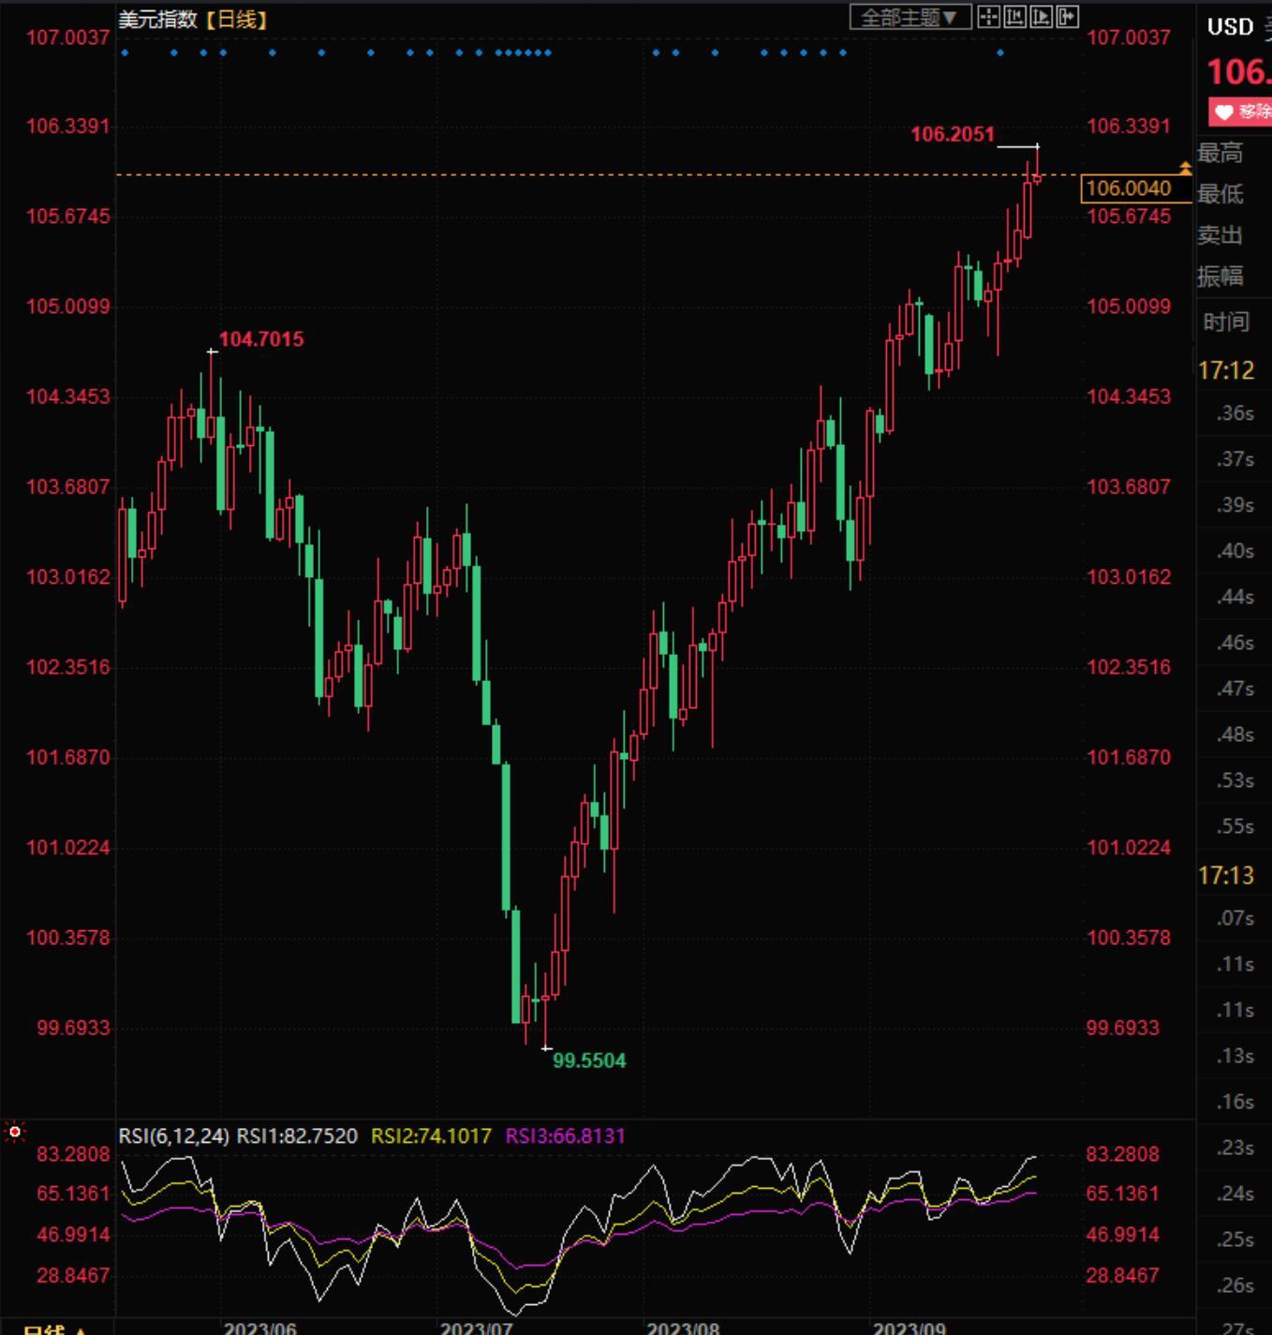Select the .44s tick row
The image size is (1272, 1335).
click(1235, 597)
